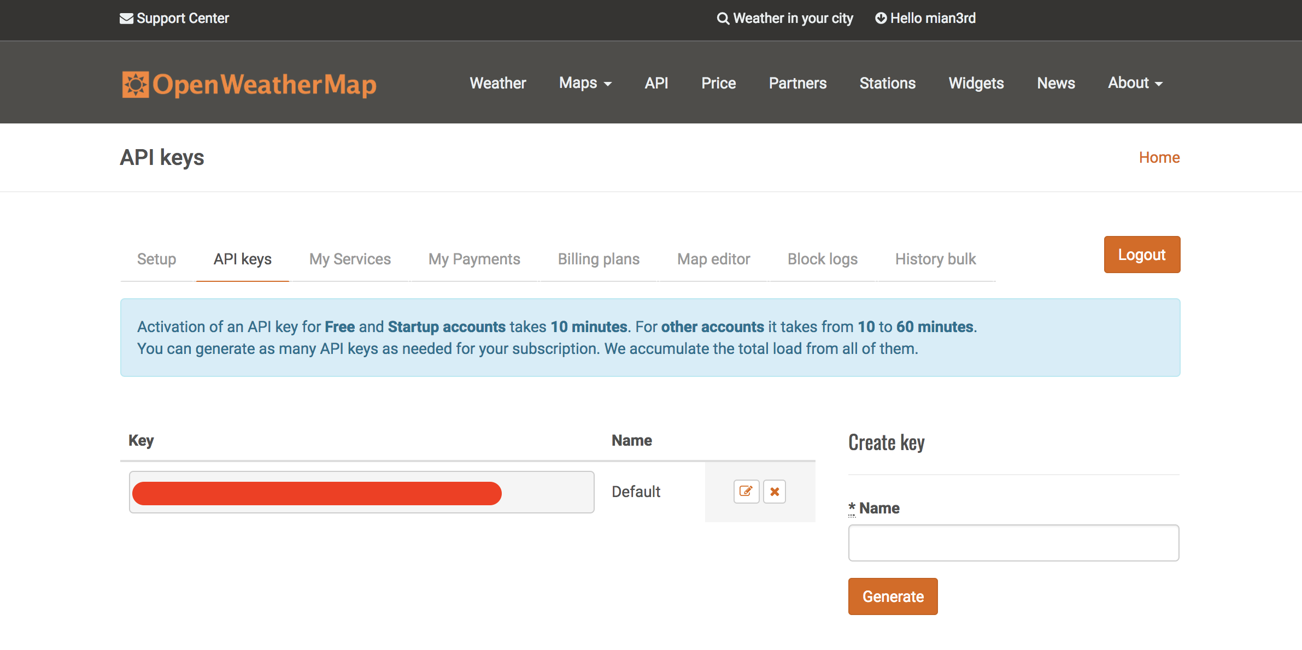This screenshot has height=650, width=1302.
Task: Open the Block logs tab
Action: [822, 259]
